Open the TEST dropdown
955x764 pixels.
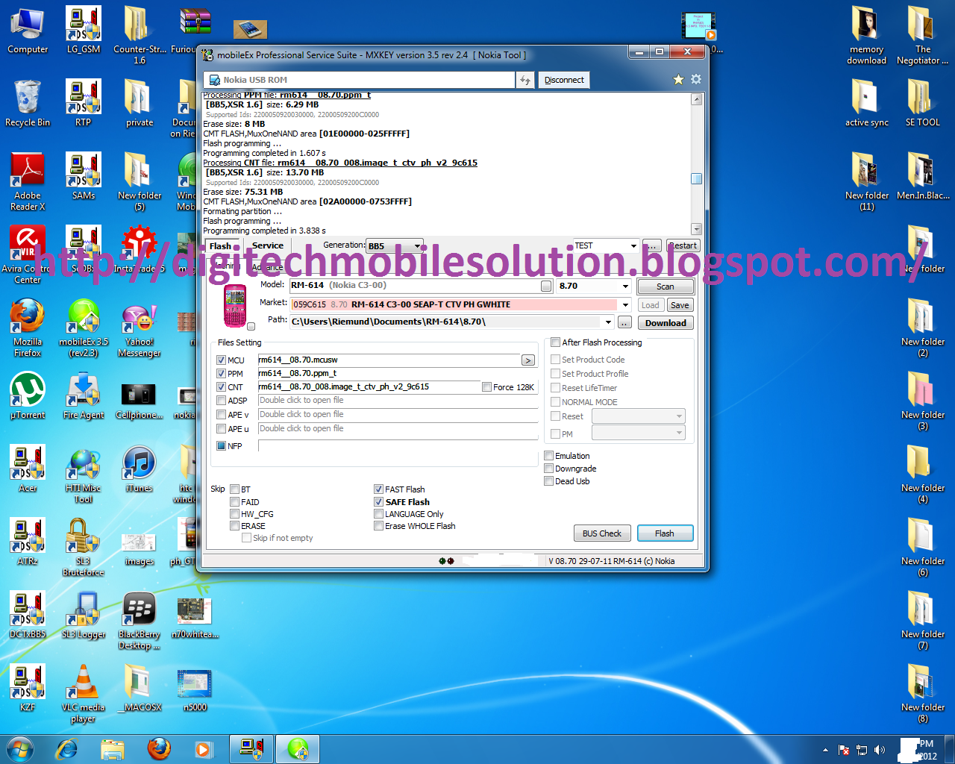click(633, 245)
